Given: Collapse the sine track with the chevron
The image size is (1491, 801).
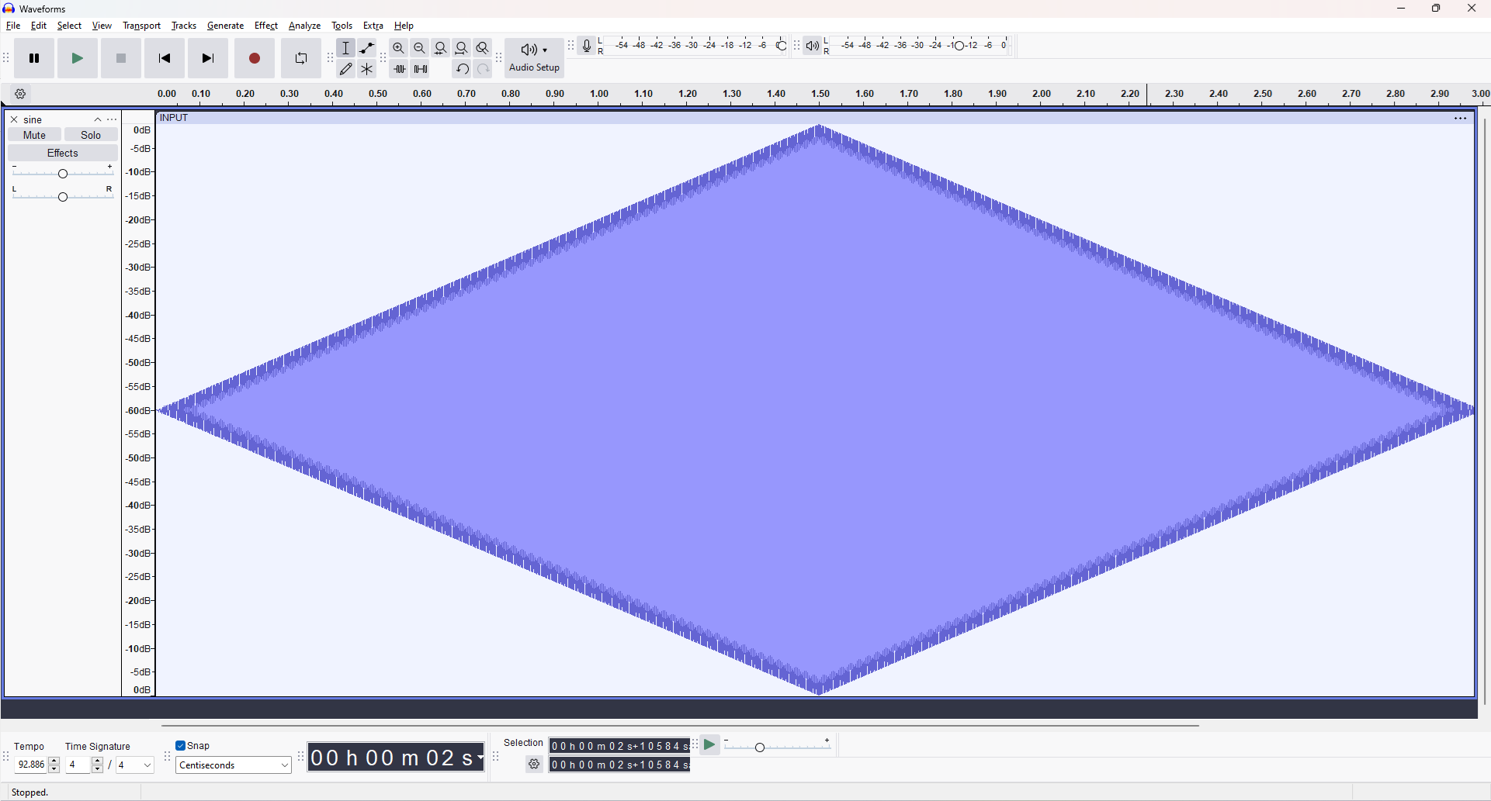Looking at the screenshot, I should click(98, 119).
